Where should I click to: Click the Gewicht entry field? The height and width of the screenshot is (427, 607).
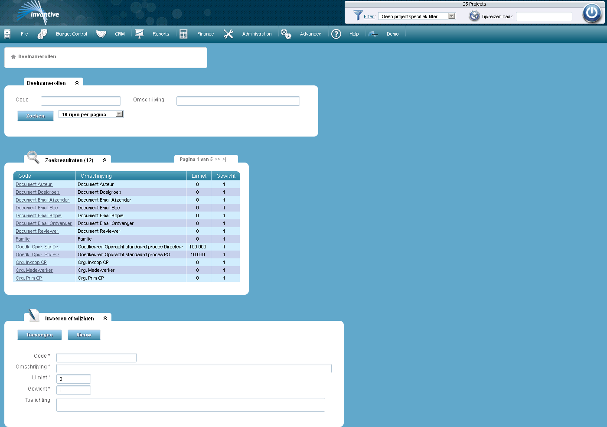pyautogui.click(x=74, y=390)
